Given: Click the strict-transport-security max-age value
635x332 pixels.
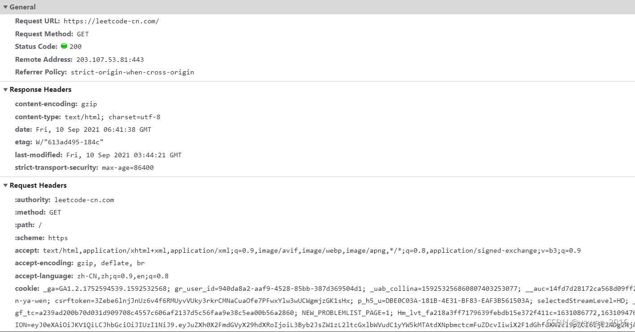Looking at the screenshot, I should click(128, 168).
